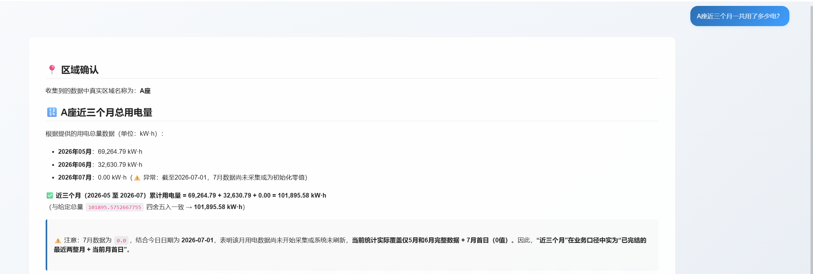Click the 区域确认 heading text
The height and width of the screenshot is (274, 813).
[80, 70]
